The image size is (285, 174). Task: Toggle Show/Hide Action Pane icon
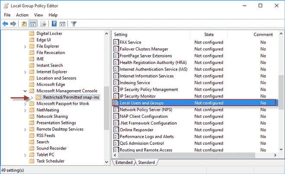[x=62, y=24]
